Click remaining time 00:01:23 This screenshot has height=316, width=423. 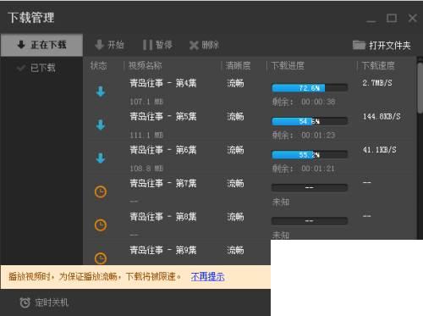click(318, 135)
